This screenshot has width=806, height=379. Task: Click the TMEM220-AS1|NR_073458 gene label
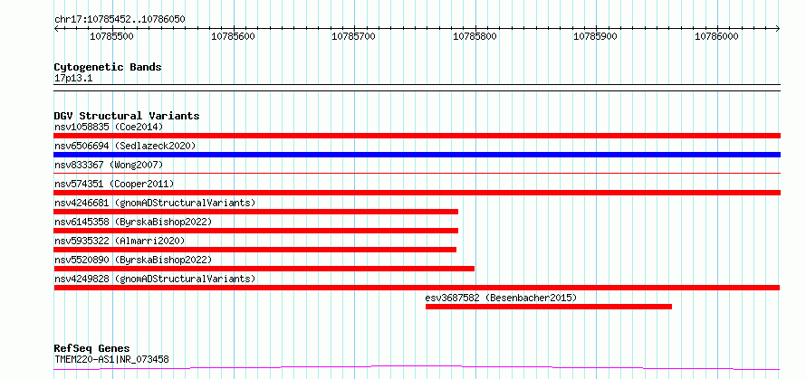(111, 359)
